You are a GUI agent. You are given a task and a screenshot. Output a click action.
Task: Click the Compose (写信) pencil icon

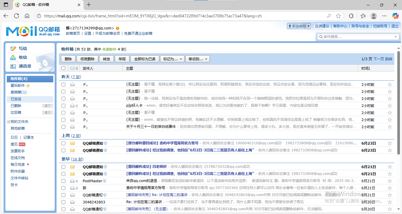click(13, 49)
